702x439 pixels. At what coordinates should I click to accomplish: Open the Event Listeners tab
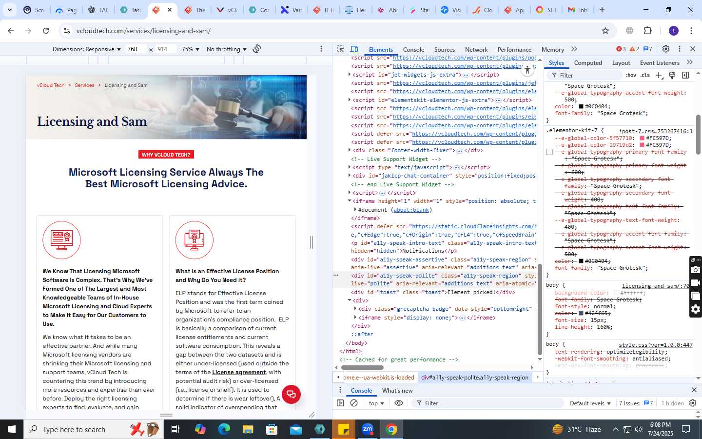[660, 63]
